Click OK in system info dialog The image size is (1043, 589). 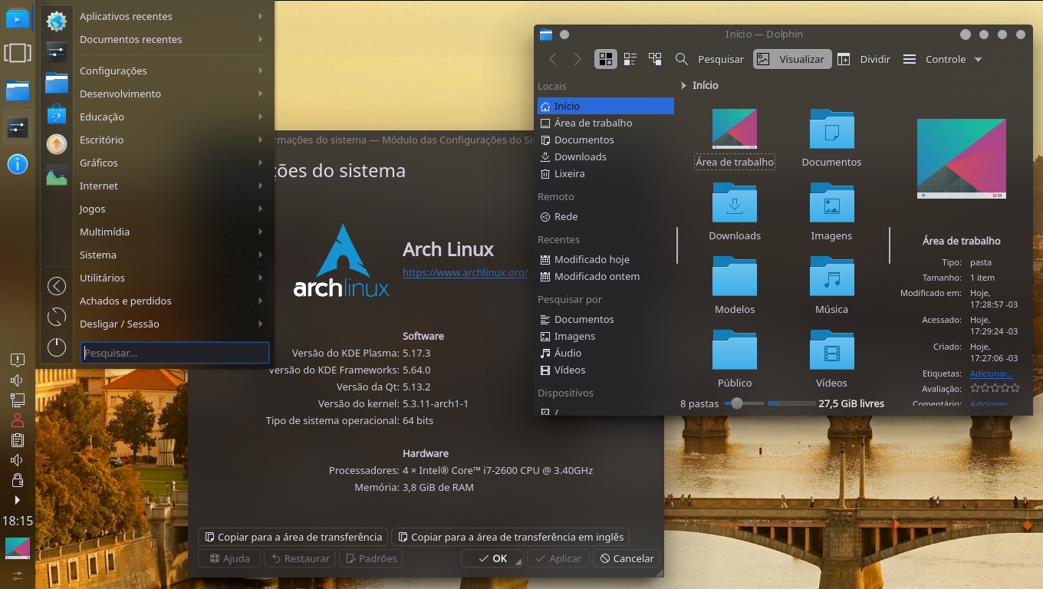tap(492, 558)
